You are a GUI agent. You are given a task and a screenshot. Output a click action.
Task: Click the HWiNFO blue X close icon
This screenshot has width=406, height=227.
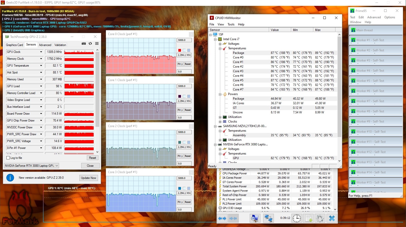pyautogui.click(x=332, y=218)
